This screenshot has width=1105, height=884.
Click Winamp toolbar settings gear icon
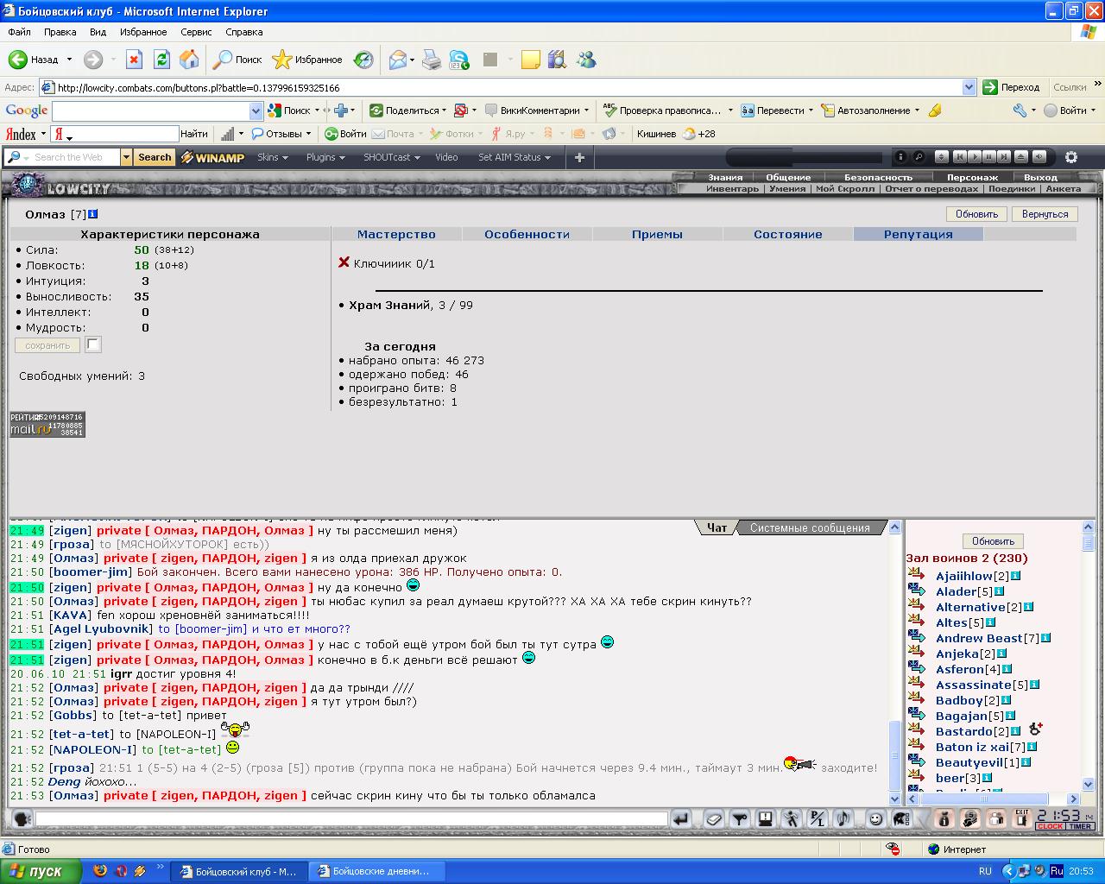(x=1071, y=157)
